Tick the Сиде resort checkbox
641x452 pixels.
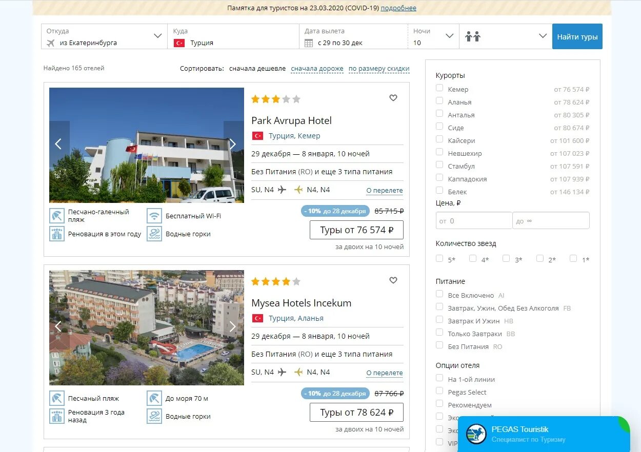439,126
